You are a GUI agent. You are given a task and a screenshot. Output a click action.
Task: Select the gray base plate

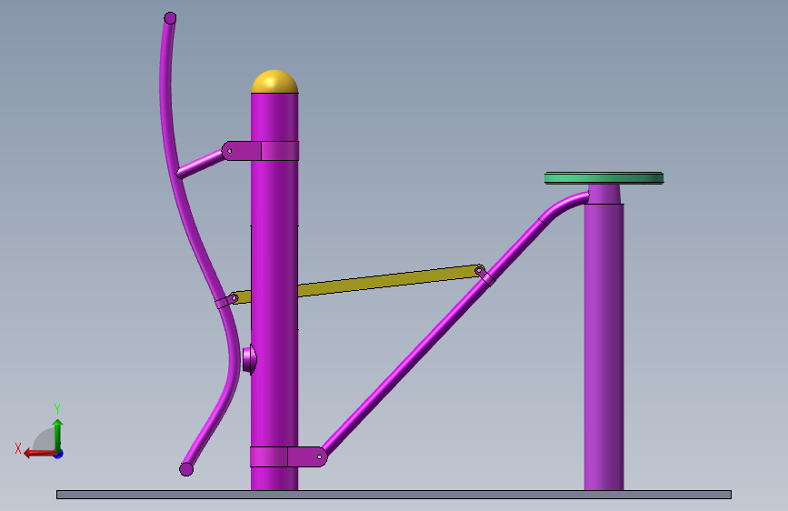394,495
